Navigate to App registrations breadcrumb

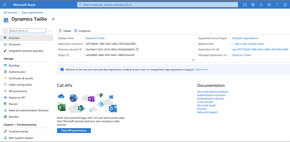[x=32, y=12]
